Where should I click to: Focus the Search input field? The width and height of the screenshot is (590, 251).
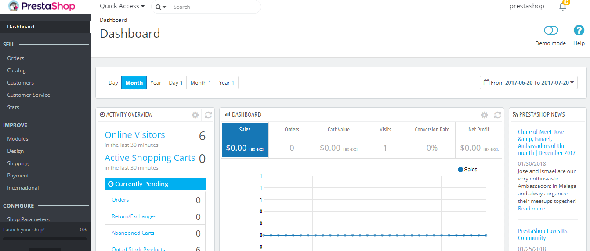[x=213, y=7]
